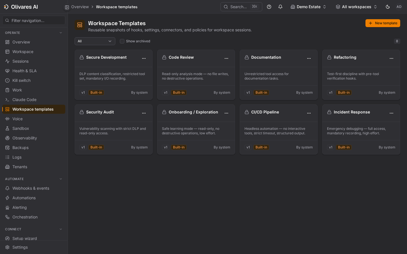Click the New template button
The width and height of the screenshot is (407, 254).
pos(383,23)
